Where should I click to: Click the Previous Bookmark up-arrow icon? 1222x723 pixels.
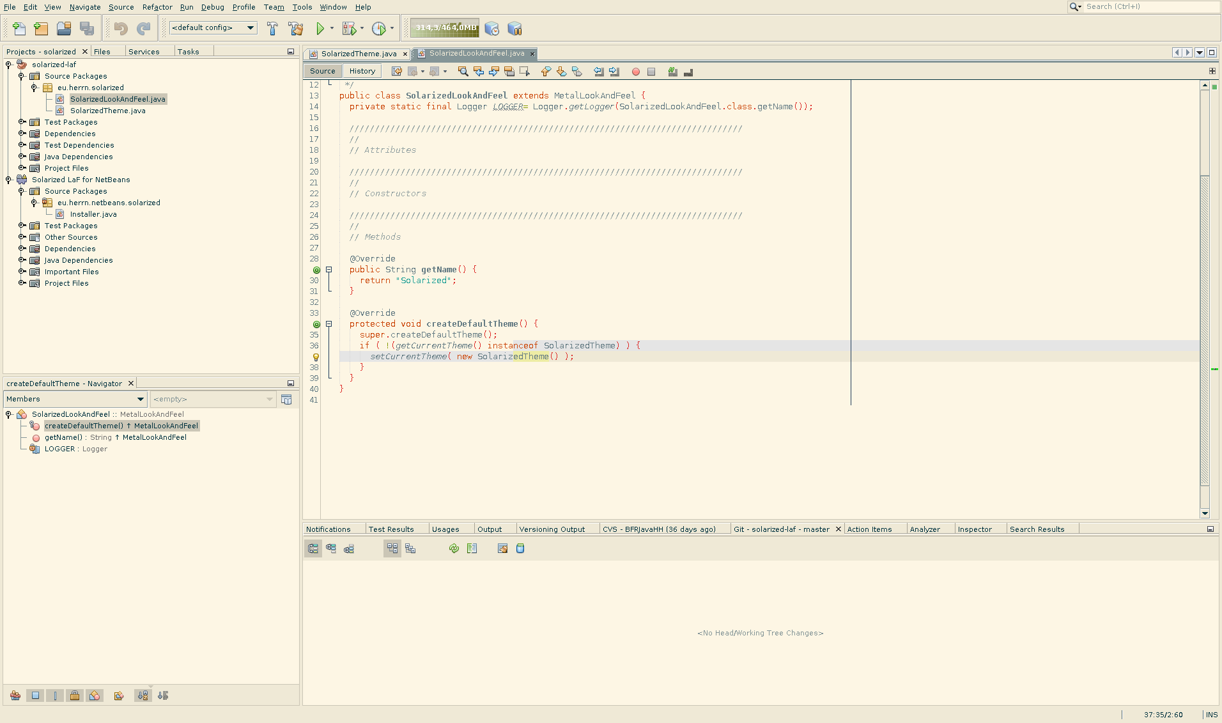[x=546, y=72]
